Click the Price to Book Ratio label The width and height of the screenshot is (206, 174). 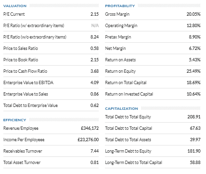(21, 60)
